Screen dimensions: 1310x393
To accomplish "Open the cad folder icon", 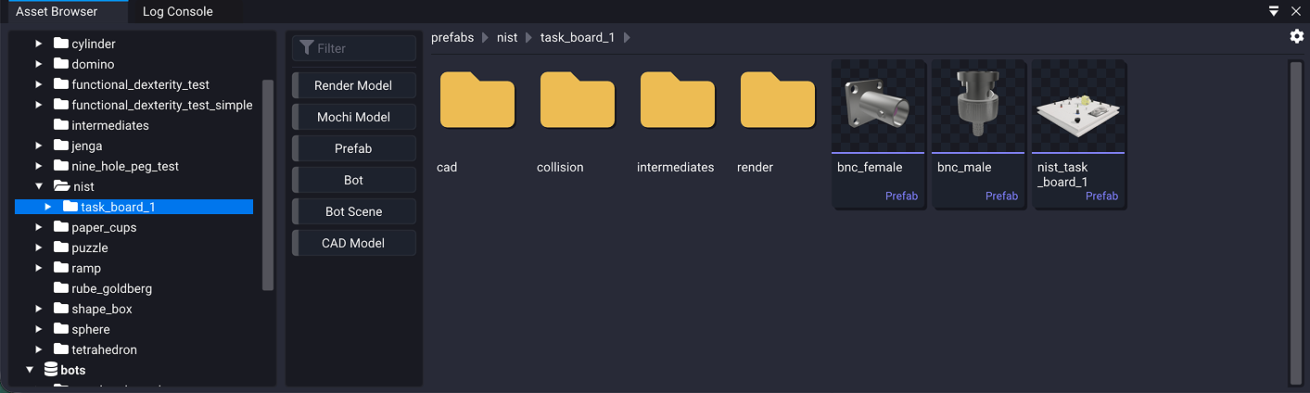I will tap(477, 99).
